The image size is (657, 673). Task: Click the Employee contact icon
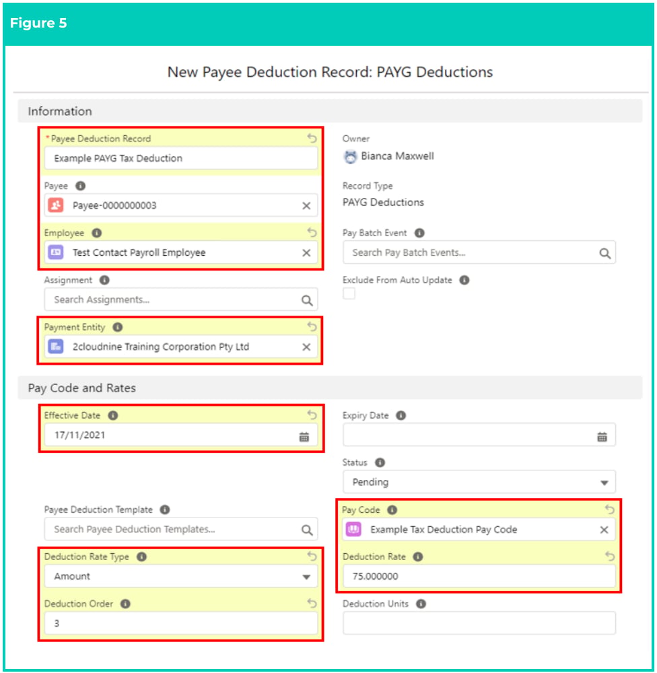point(56,252)
